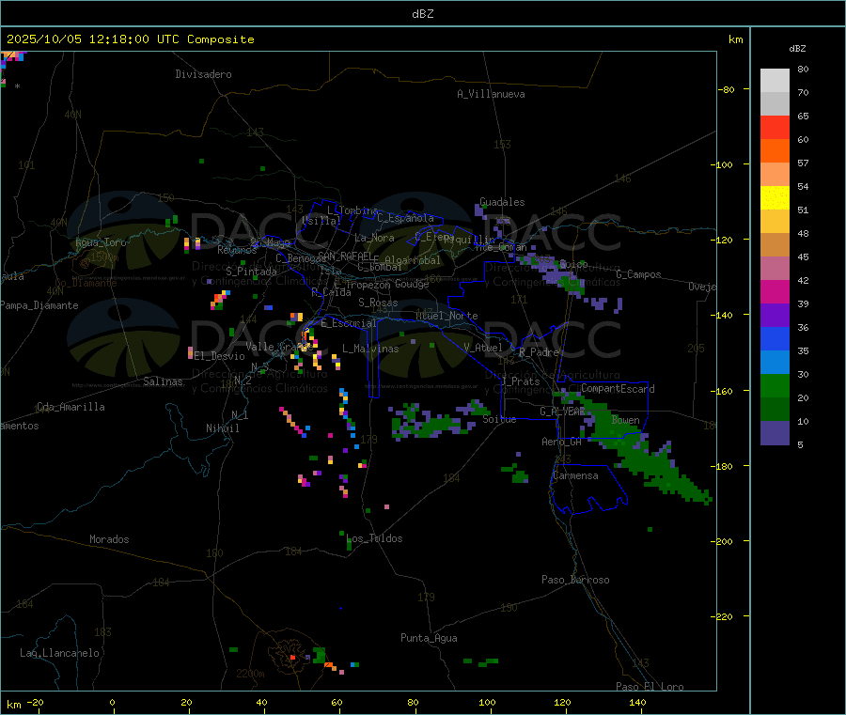The height and width of the screenshot is (715, 846).
Task: Click the Soitue label
Action: 499,419
